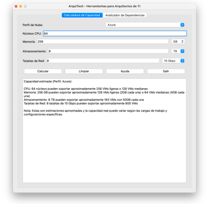209x204 pixels.
Task: Open the TB storage unit dropdown
Action: pos(178,51)
